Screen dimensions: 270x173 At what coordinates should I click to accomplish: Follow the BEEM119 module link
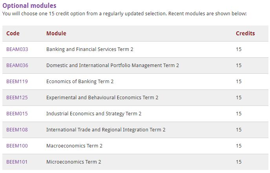click(17, 82)
